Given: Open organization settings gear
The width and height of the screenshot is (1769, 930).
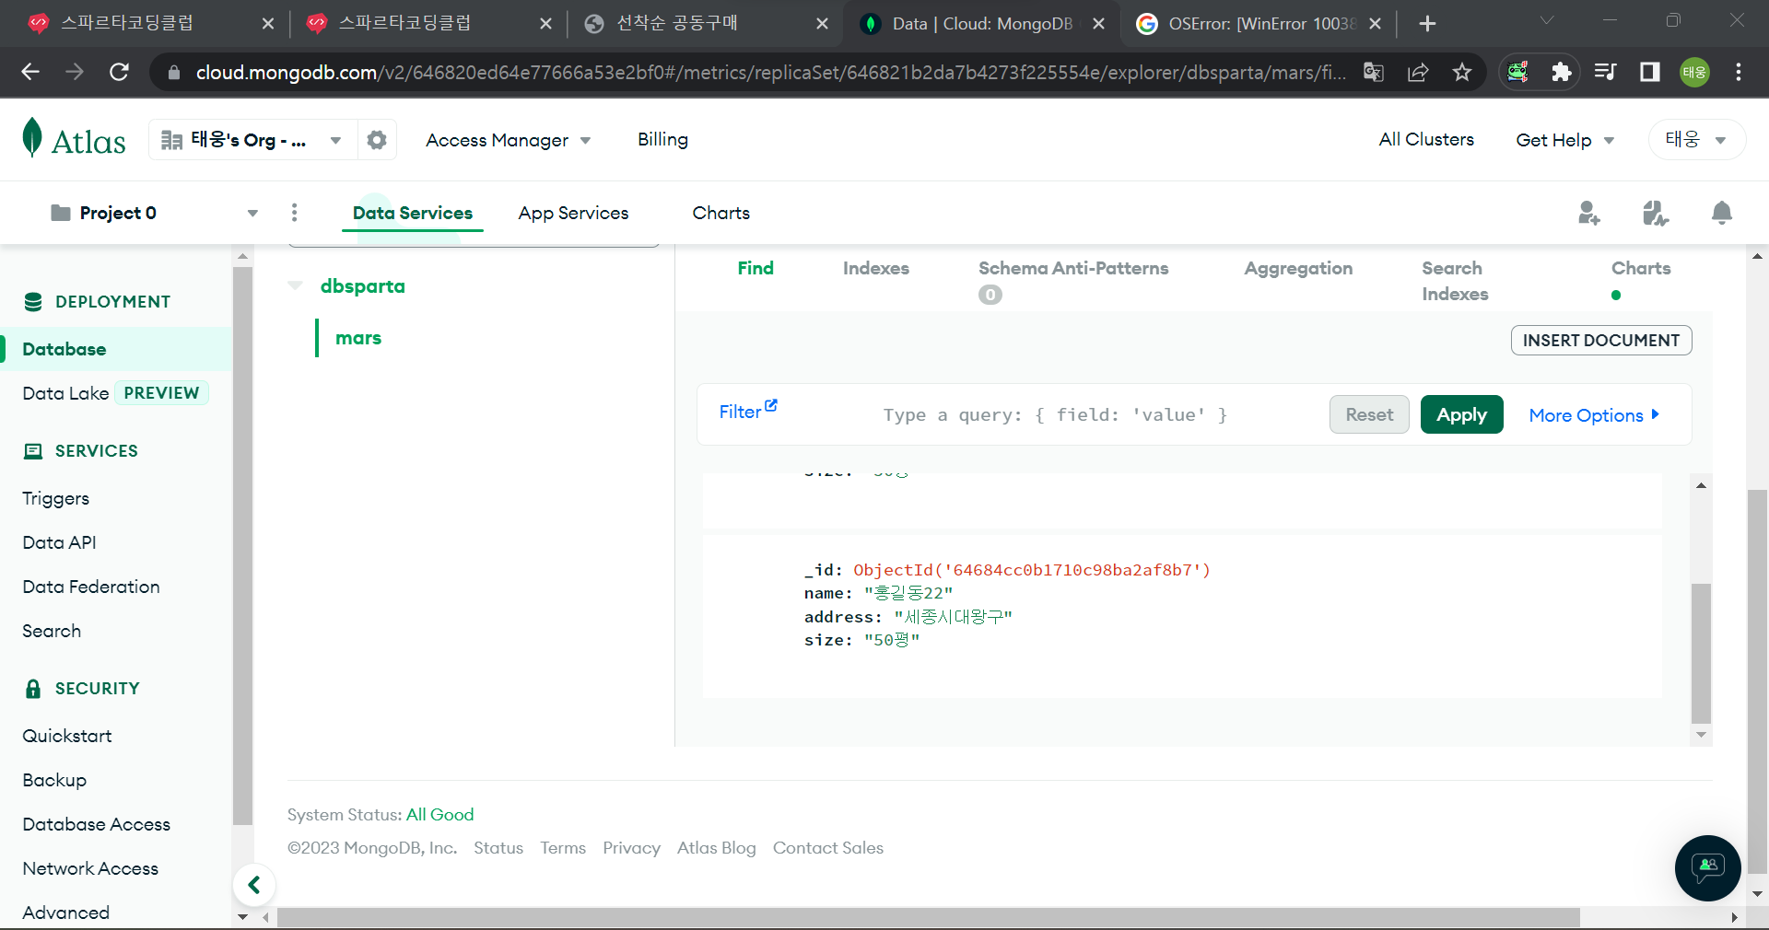Looking at the screenshot, I should click(x=377, y=140).
